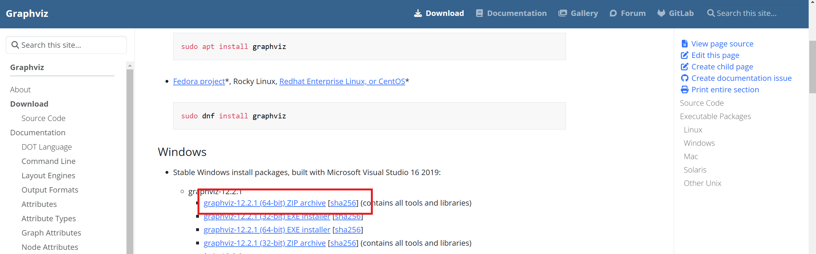Click the Create child page pencil icon
Screen dimensions: 816x254
click(684, 67)
